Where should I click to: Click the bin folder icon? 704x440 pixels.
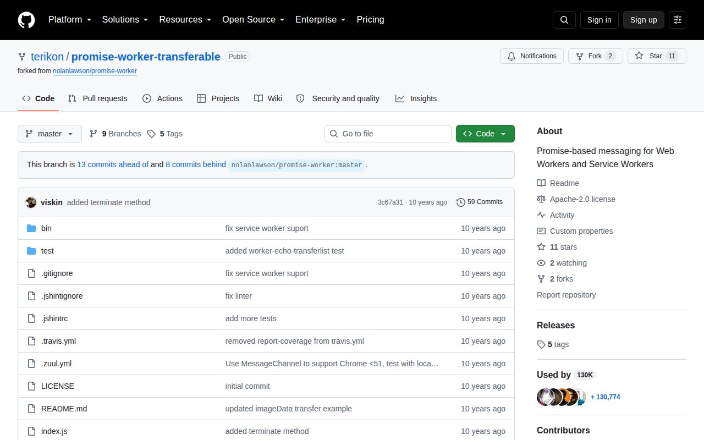coord(31,228)
